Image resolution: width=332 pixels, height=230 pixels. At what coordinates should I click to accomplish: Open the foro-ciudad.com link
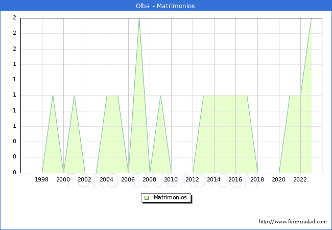click(293, 222)
